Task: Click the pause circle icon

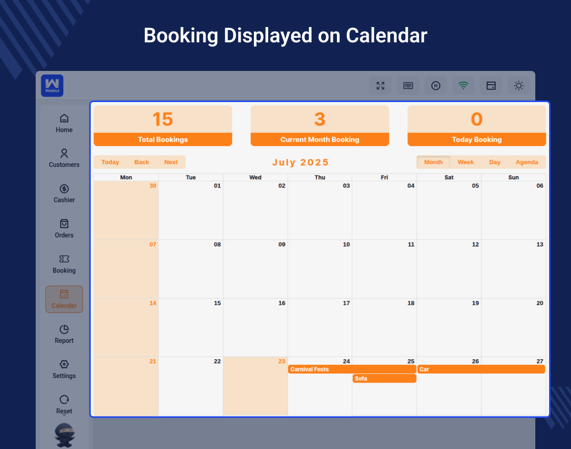Action: pos(435,86)
